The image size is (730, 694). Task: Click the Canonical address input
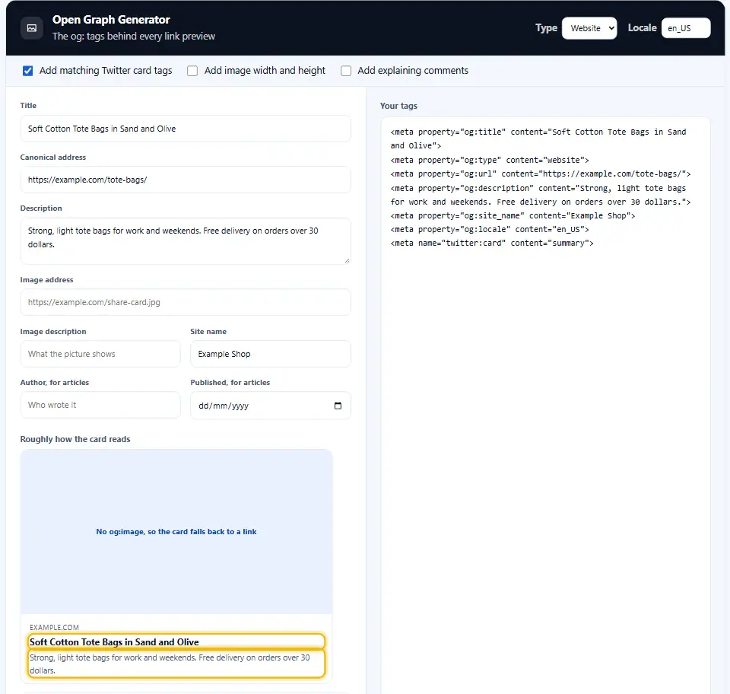pos(186,180)
